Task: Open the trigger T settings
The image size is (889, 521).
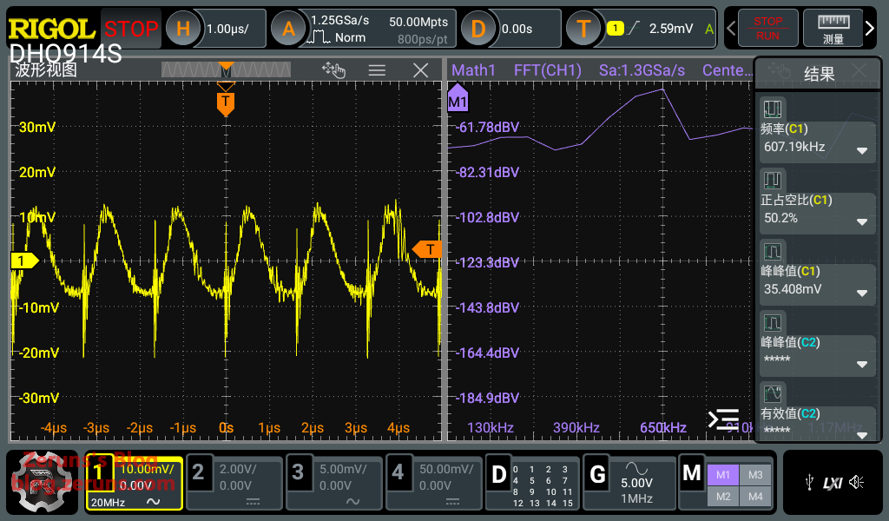Action: pos(583,29)
